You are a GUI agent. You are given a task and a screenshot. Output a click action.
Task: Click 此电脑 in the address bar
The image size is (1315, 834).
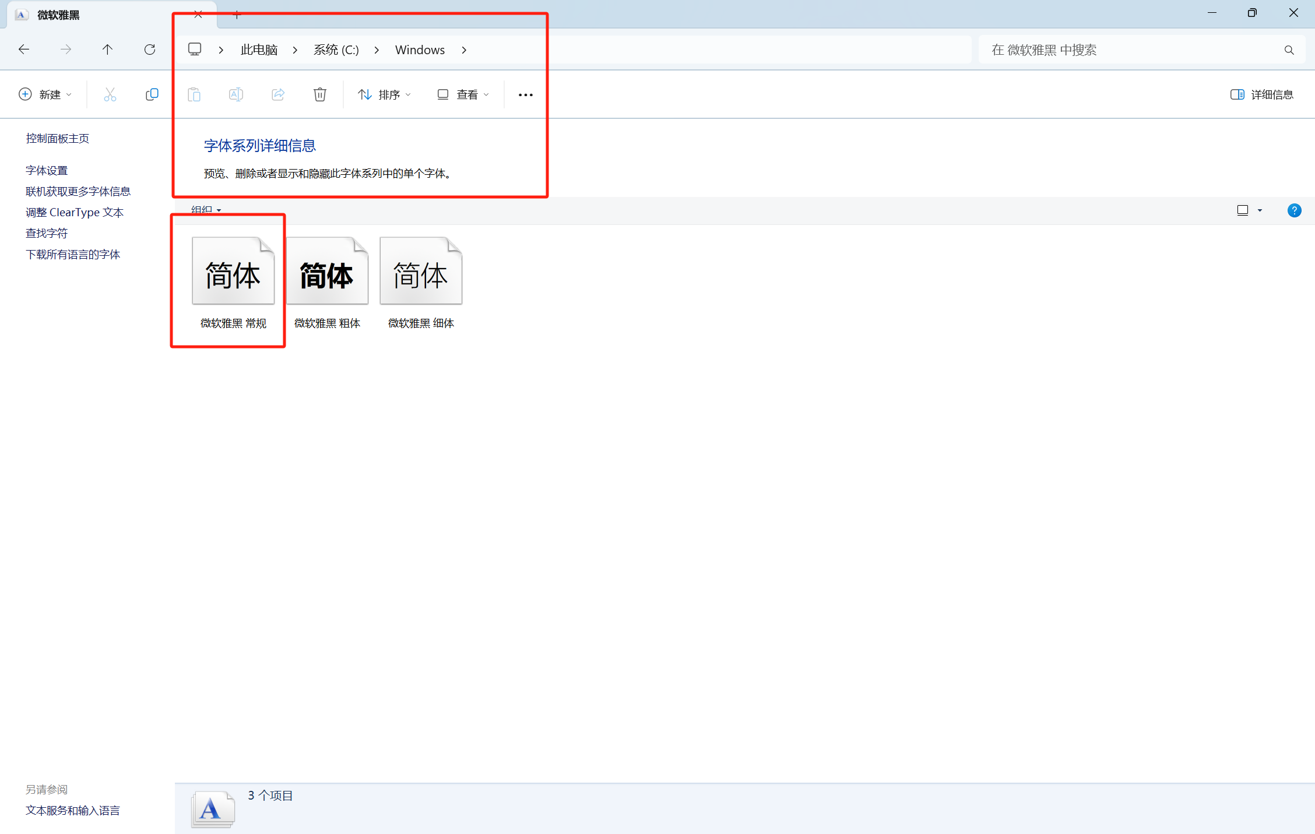[x=259, y=50]
